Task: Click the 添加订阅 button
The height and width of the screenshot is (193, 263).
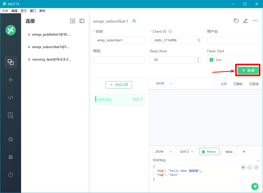Action: pyautogui.click(x=119, y=85)
